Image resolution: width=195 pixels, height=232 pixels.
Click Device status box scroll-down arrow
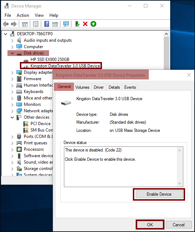click(179, 184)
